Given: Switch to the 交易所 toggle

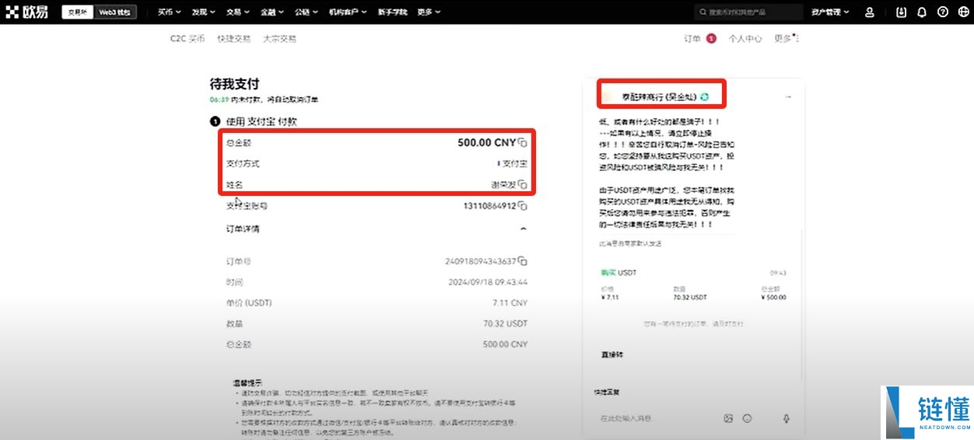Looking at the screenshot, I should pos(76,12).
